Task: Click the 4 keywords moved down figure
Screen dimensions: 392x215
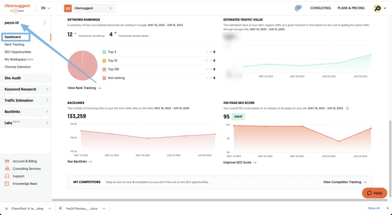Action: point(111,34)
